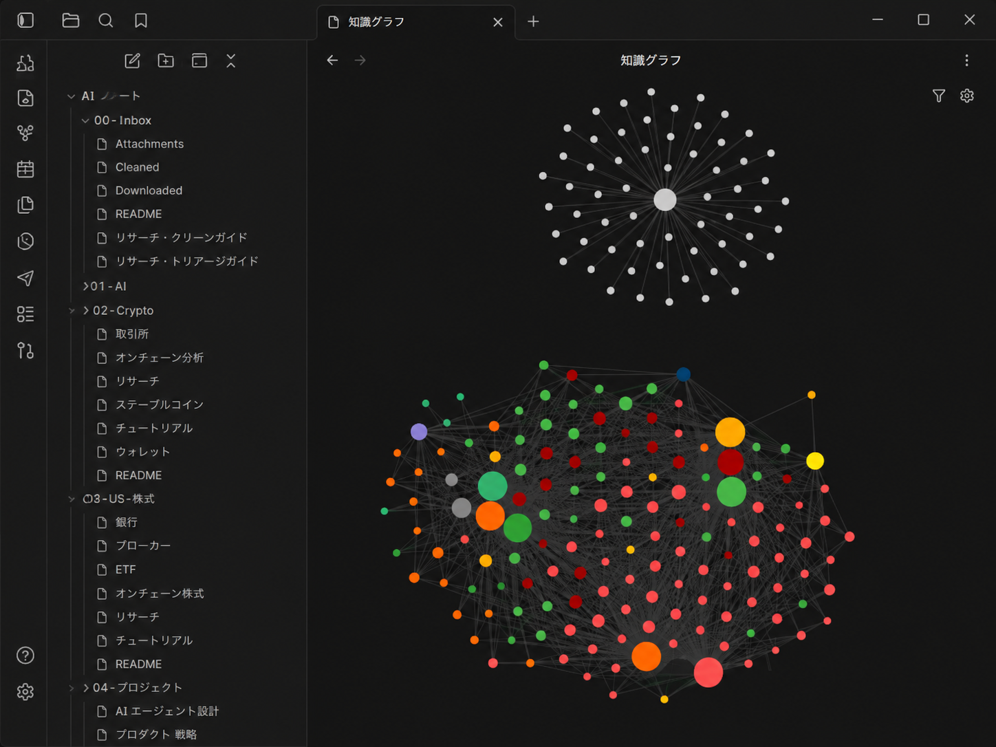Open the help question mark icon
The height and width of the screenshot is (747, 996).
pos(25,656)
